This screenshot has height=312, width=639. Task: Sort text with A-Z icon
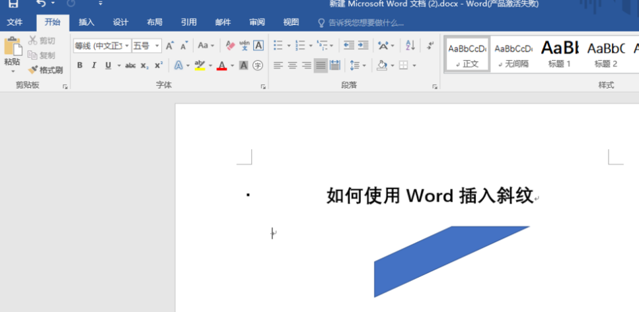pos(410,46)
